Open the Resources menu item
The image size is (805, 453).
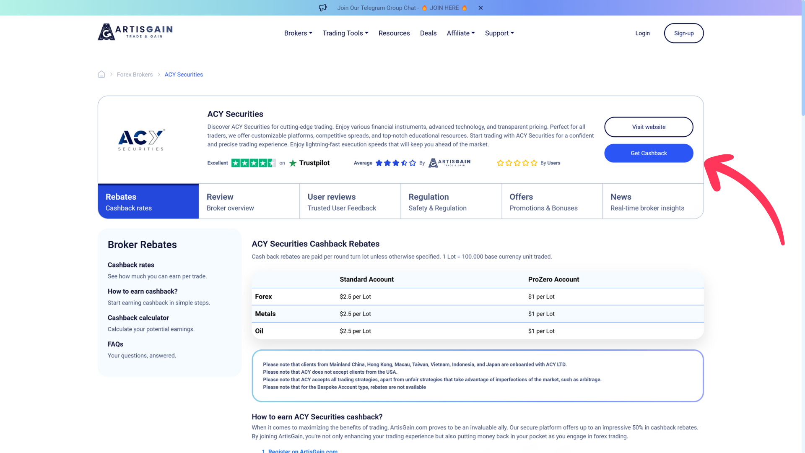click(394, 33)
